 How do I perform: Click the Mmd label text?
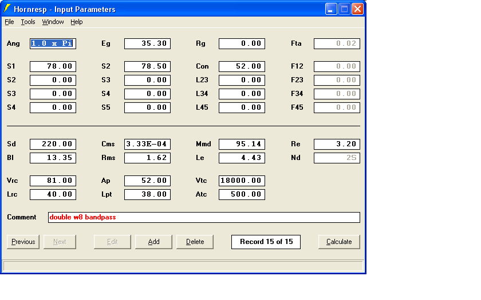coord(203,144)
